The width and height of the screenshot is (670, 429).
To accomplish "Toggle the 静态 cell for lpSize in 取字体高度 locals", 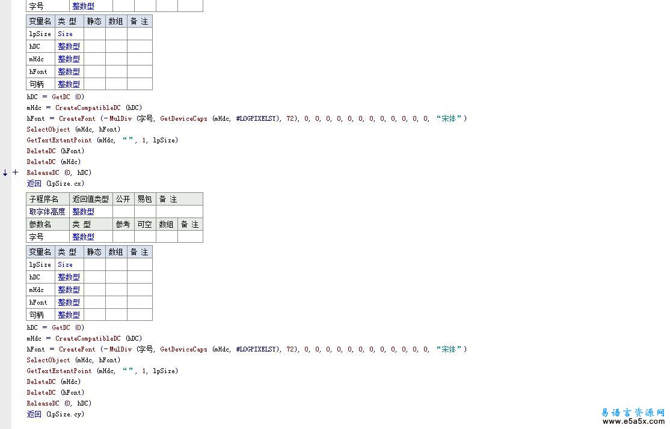I will 95,264.
